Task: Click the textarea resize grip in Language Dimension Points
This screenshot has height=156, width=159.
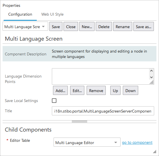Action: pyautogui.click(x=152, y=82)
